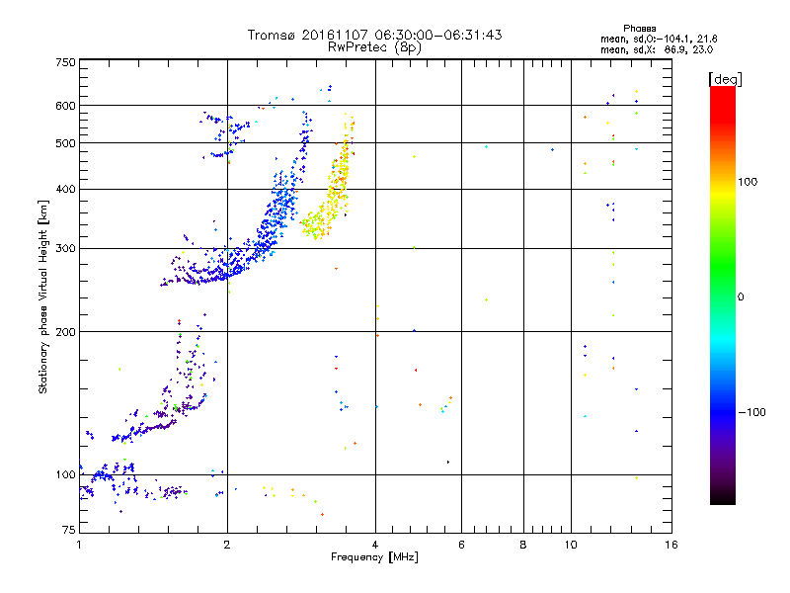The width and height of the screenshot is (790, 593).
Task: Click the '10' x-axis tick label
Action: (x=571, y=545)
